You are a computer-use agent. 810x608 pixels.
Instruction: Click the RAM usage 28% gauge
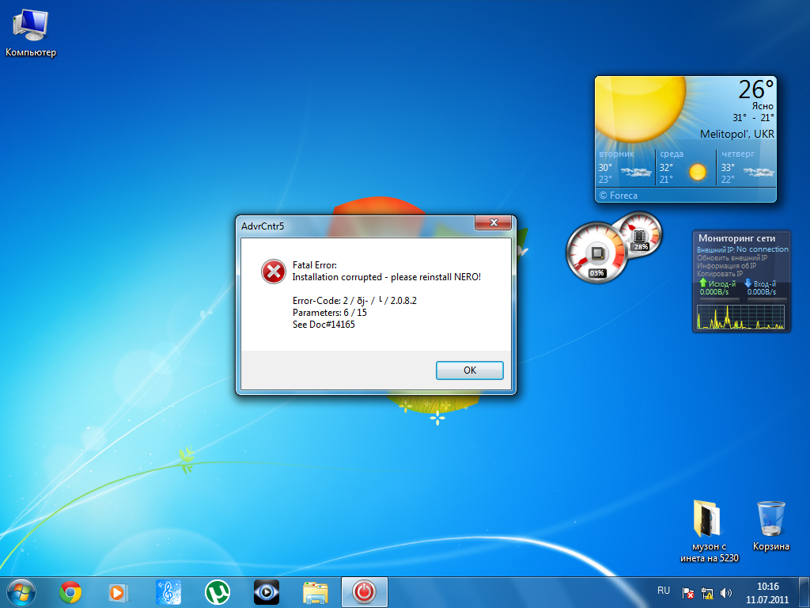click(640, 234)
